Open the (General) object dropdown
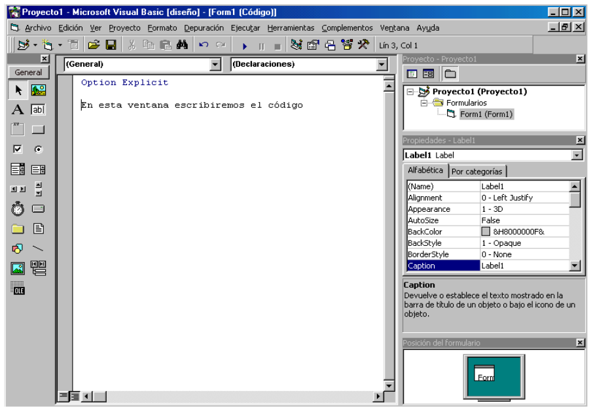 pyautogui.click(x=215, y=64)
